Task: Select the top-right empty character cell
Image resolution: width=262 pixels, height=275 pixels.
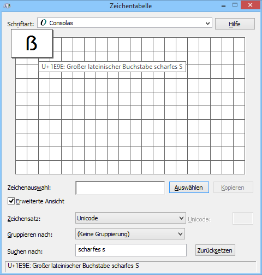Action: pyautogui.click(x=239, y=44)
